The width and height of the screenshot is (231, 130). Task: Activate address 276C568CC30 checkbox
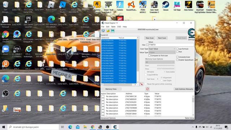[103, 96]
